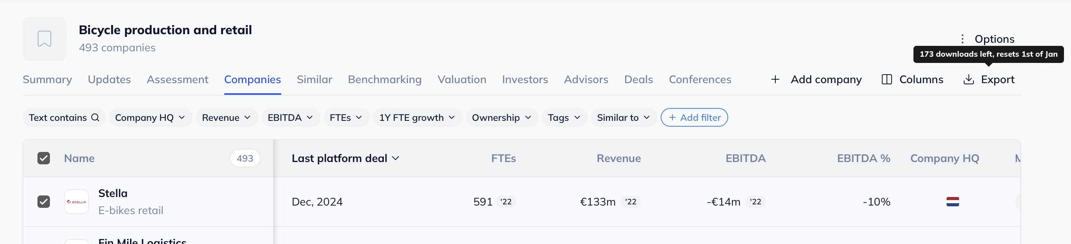Open the Revenue filter dropdown
This screenshot has width=1071, height=244.
227,118
